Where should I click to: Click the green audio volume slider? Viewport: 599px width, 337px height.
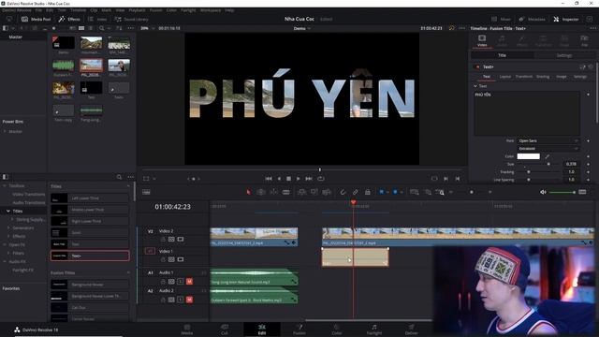562,192
